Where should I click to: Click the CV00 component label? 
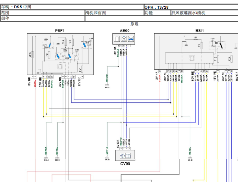pos(125,163)
